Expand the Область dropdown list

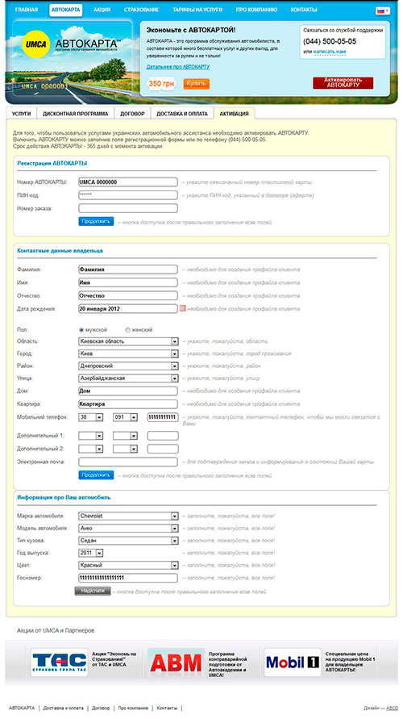(128, 341)
